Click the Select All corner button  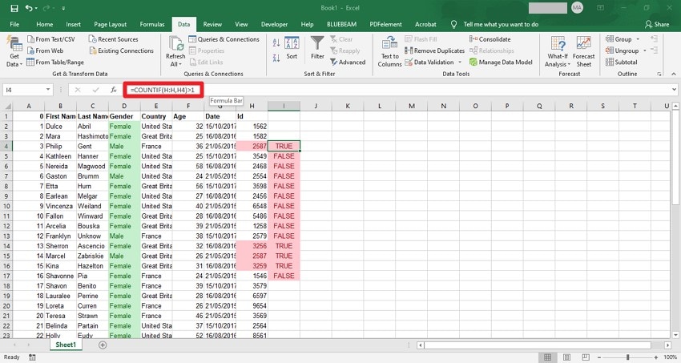coord(6,107)
